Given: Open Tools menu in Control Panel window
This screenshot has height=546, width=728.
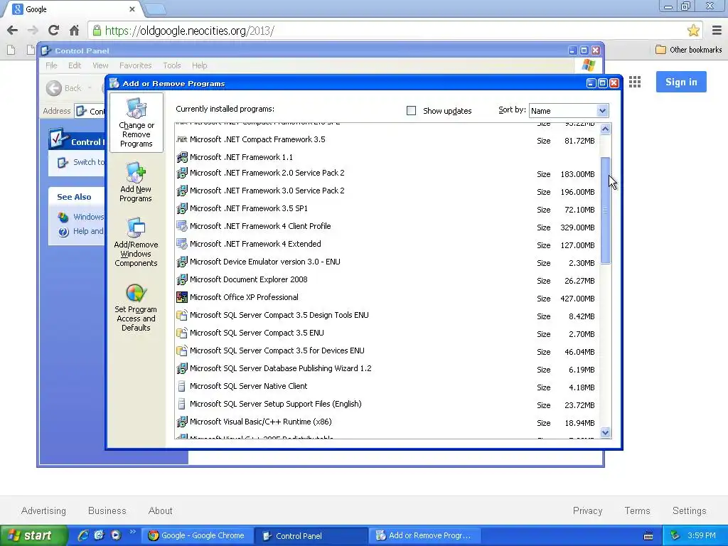Looking at the screenshot, I should pos(172,65).
